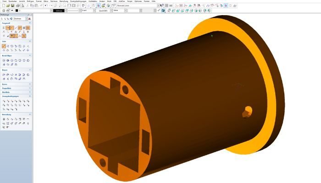The image size is (321, 183).
Task: Open the Datei menu
Action: [5, 2]
